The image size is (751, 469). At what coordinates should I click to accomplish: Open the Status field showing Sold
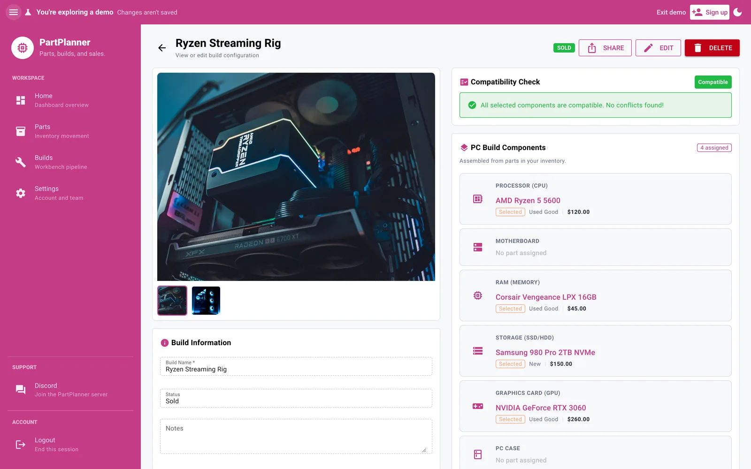tap(296, 398)
